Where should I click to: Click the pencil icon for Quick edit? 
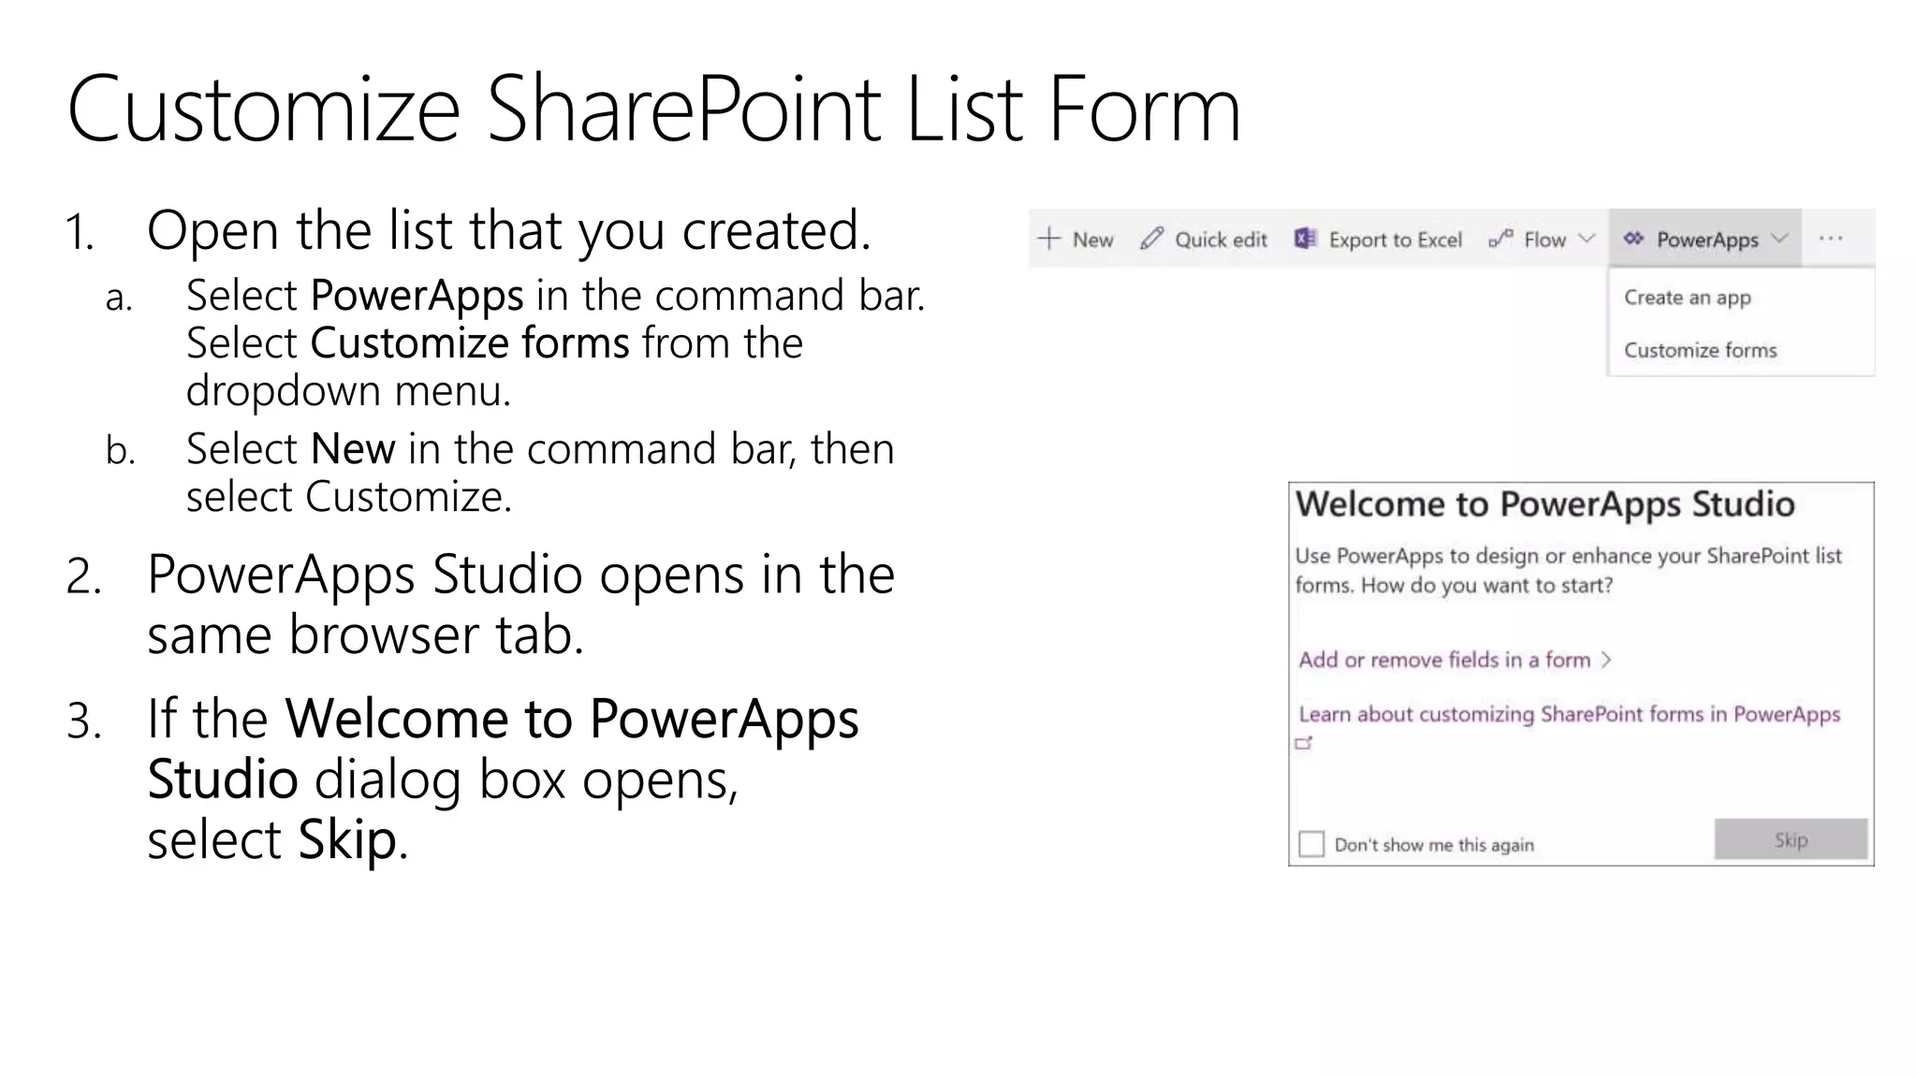1152,240
